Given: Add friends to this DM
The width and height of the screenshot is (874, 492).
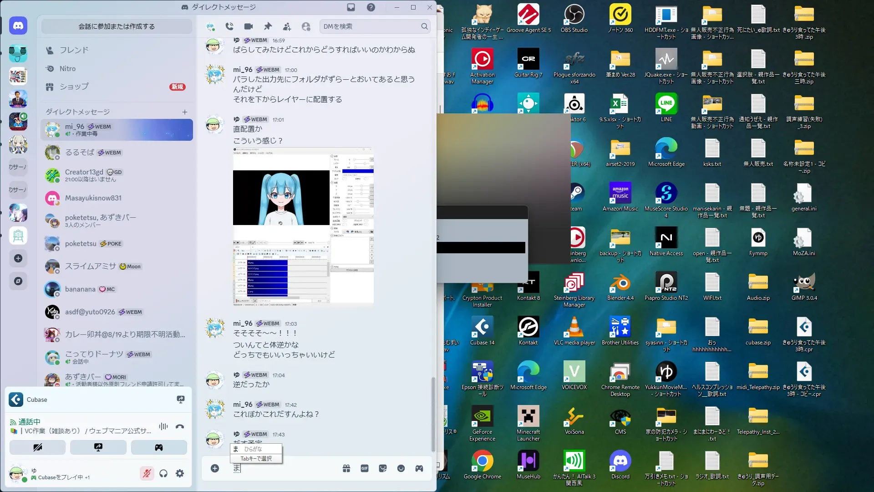Looking at the screenshot, I should click(x=287, y=26).
